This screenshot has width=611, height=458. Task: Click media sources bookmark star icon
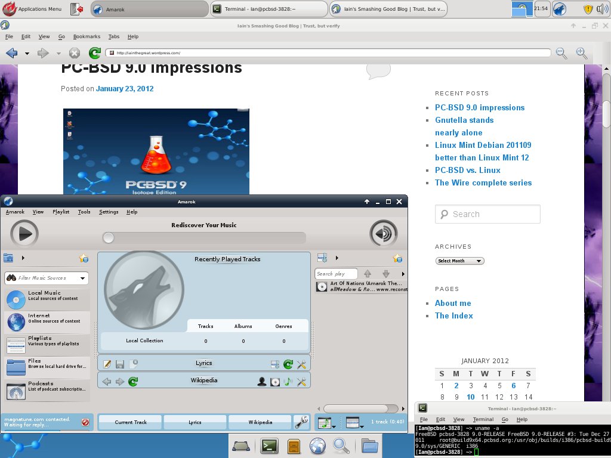84,258
